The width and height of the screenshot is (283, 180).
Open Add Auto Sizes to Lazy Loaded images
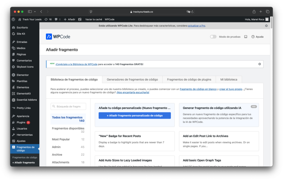135,161
